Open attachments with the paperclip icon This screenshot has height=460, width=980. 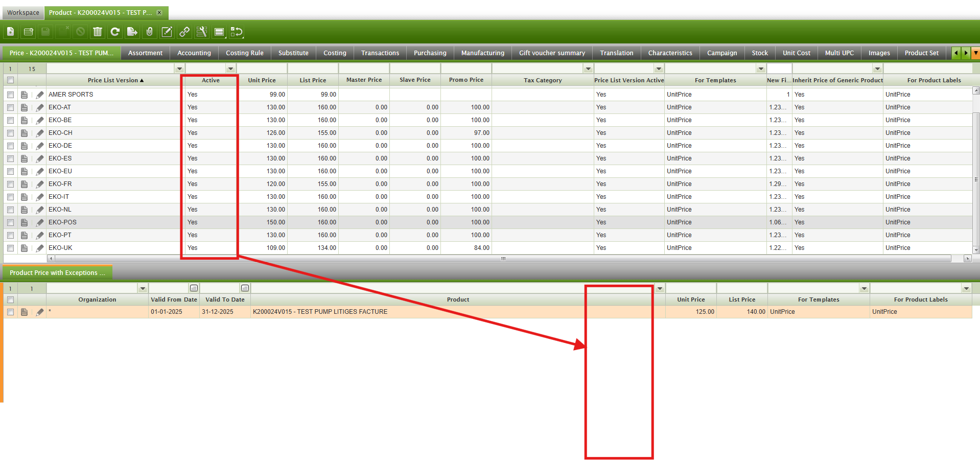click(149, 32)
